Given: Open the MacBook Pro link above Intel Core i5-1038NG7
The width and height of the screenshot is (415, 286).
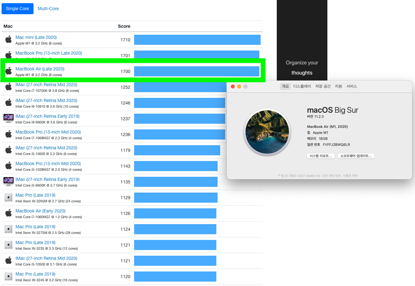Looking at the screenshot, I should [48, 164].
